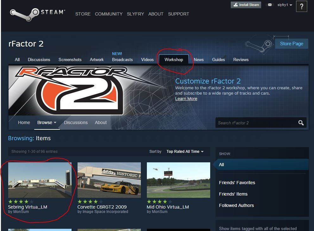The width and height of the screenshot is (314, 231).
Task: Show Followed Authors
Action: pyautogui.click(x=236, y=205)
